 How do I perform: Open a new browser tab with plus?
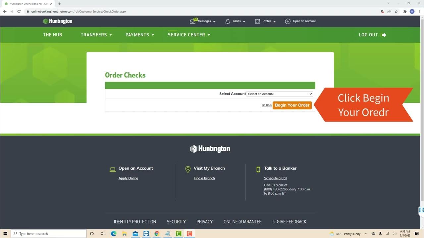60,4
